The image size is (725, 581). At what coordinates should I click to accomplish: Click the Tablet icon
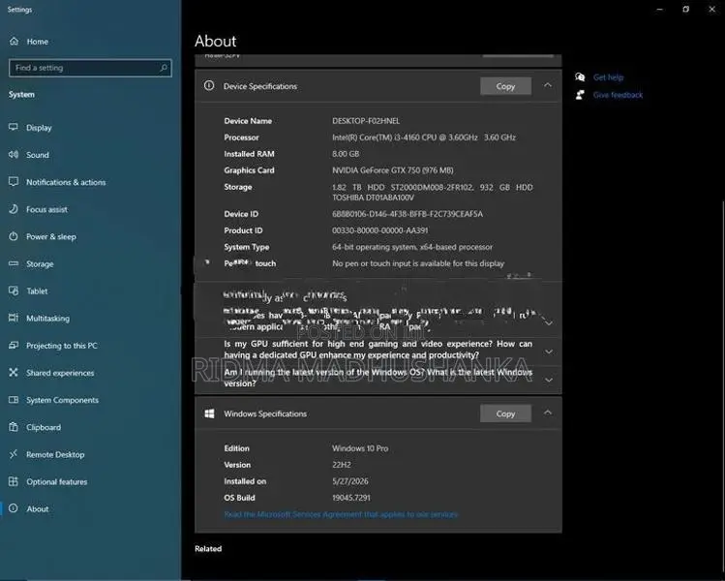point(14,290)
